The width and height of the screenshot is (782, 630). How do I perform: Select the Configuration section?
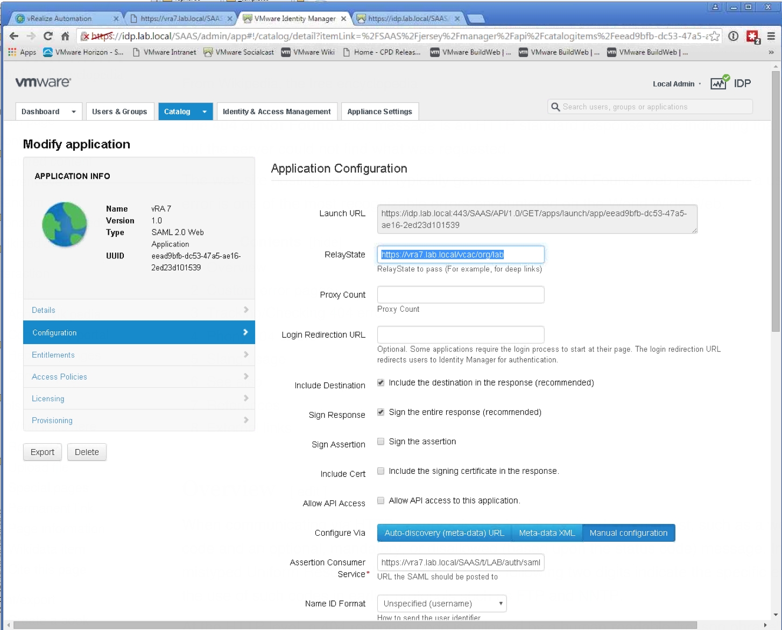tap(139, 333)
